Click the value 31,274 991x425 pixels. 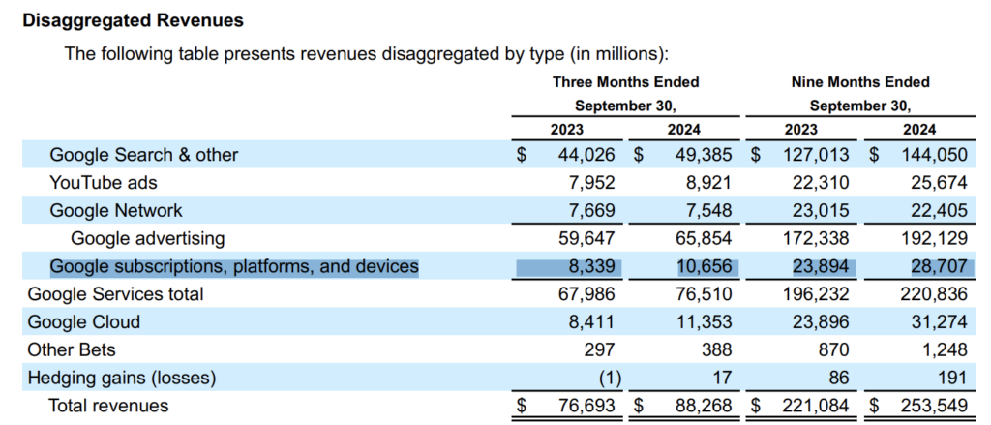[937, 322]
